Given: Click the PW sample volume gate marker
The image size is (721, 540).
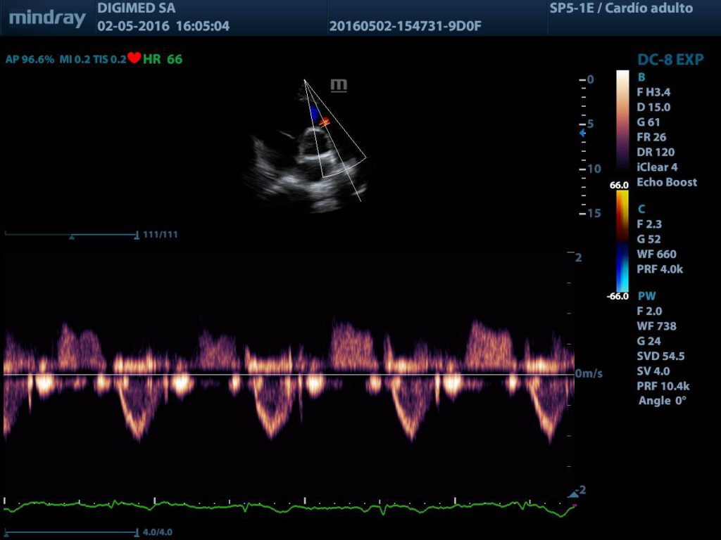Looking at the screenshot, I should (x=324, y=122).
